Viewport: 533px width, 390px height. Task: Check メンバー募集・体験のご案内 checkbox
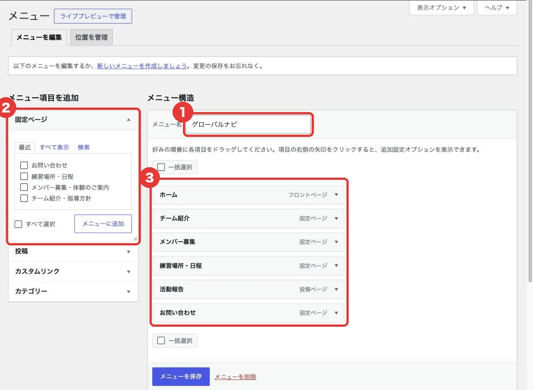click(24, 187)
